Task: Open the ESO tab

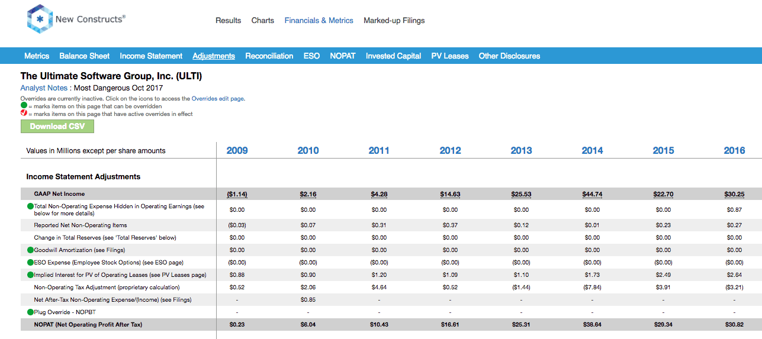Action: pyautogui.click(x=311, y=56)
